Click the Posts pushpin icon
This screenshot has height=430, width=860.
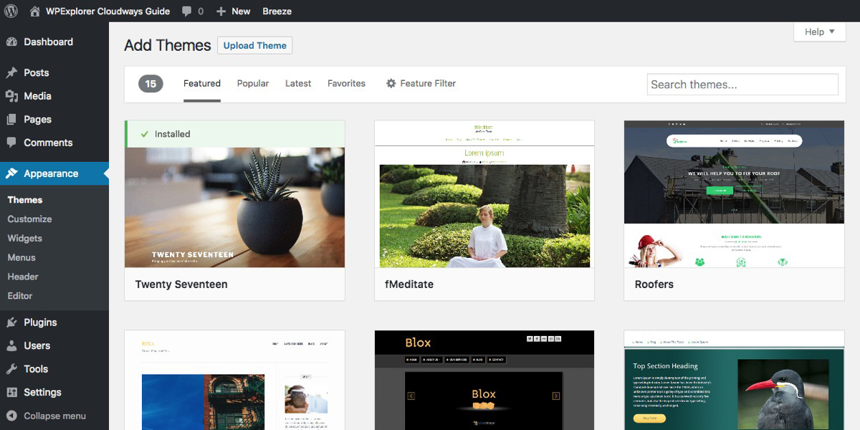coord(11,72)
